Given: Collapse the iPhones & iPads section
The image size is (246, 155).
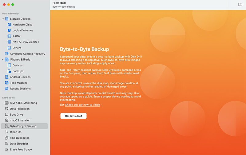Looking at the screenshot, I should pyautogui.click(x=3, y=59).
